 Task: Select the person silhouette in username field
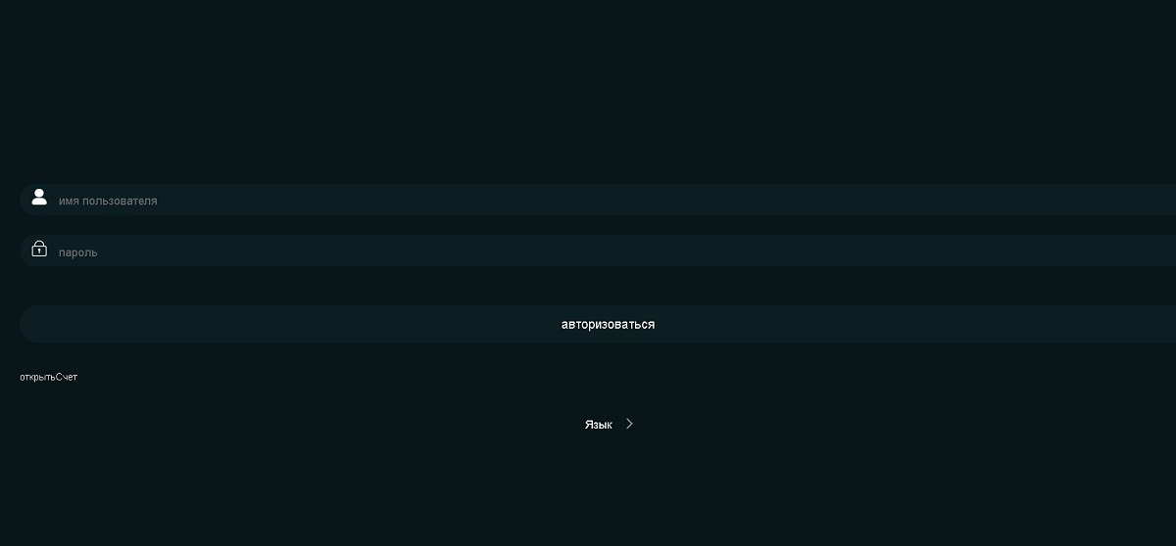point(39,198)
